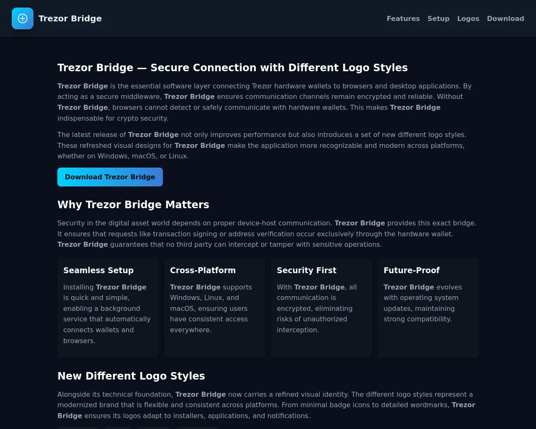Click the Why Trezor Bridge Matters heading
The width and height of the screenshot is (536, 429).
[x=133, y=204]
